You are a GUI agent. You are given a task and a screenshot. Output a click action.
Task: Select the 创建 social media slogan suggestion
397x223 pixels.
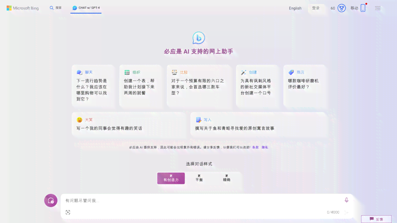[257, 86]
